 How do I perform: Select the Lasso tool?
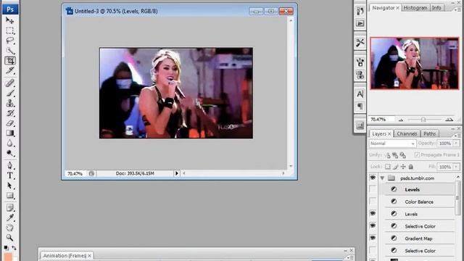tap(9, 41)
